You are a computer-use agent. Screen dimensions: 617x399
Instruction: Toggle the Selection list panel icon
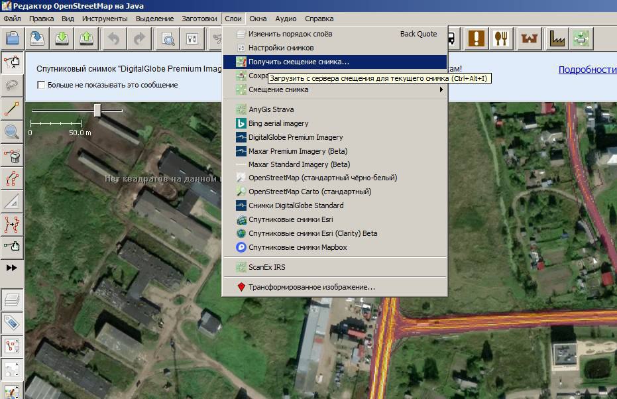point(12,346)
